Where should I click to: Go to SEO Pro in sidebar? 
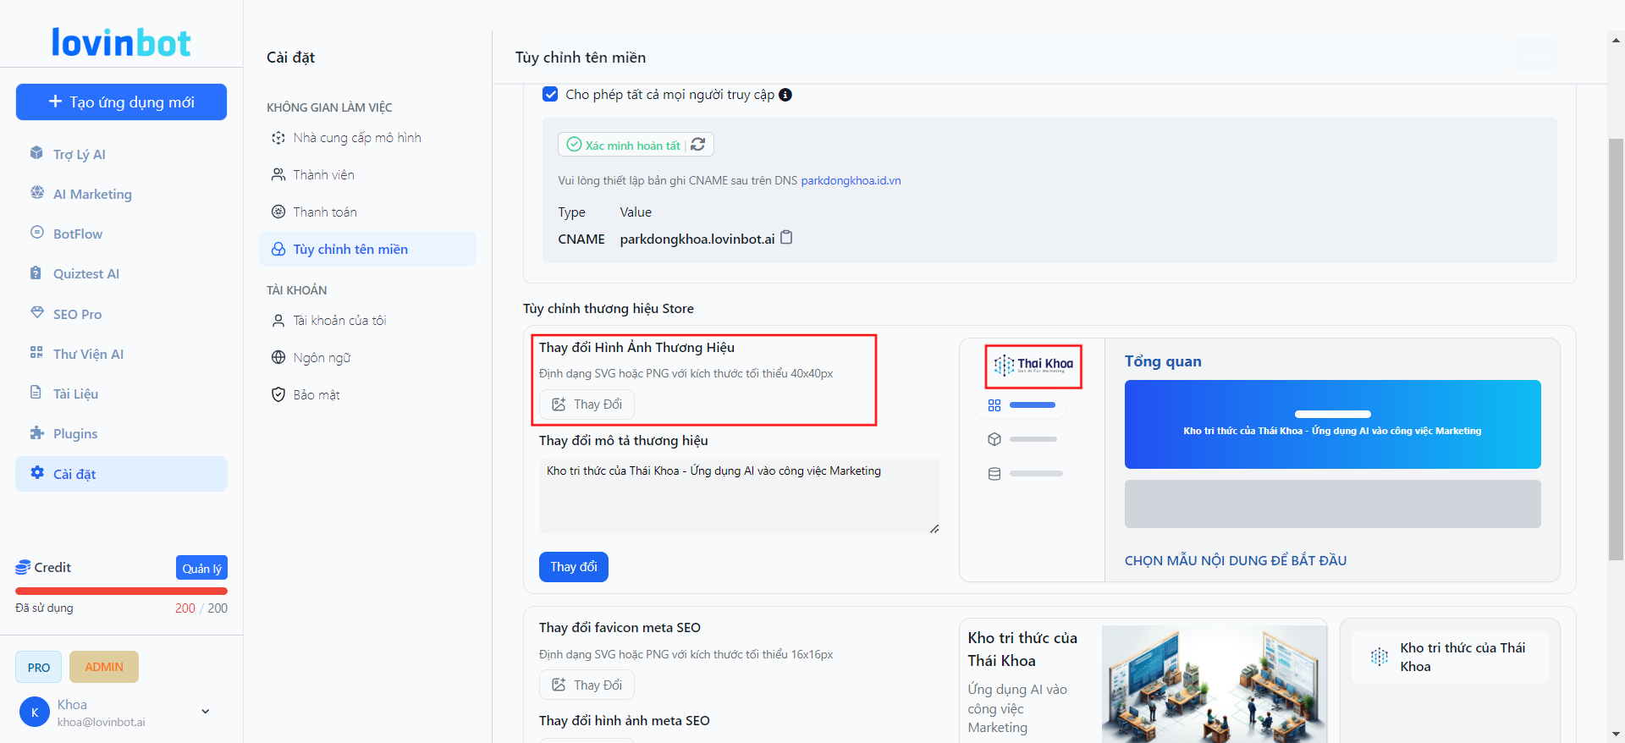click(77, 314)
